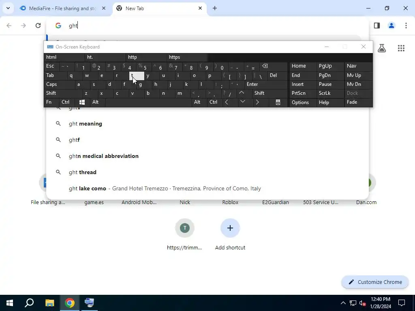
Task: Click the right arrow key on keyboard
Action: [x=257, y=102]
